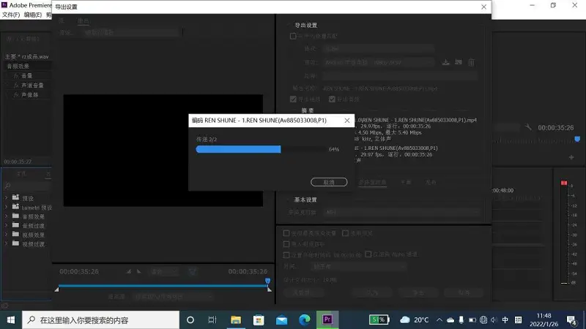Viewport: 586px width, 329px height.
Task: Toggle the render Alpha channel only checkbox
Action: 368,254
